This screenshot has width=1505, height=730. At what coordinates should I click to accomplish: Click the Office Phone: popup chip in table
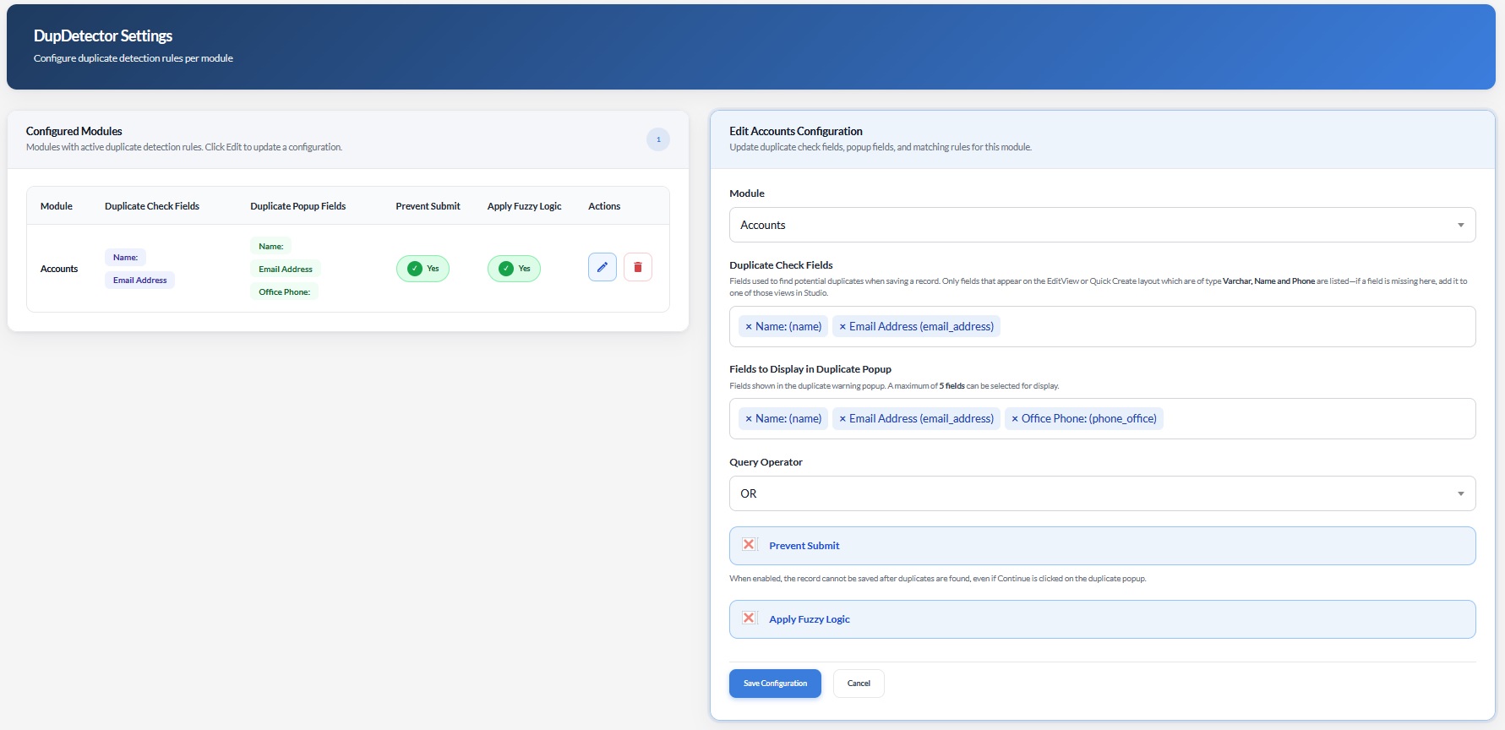[284, 292]
